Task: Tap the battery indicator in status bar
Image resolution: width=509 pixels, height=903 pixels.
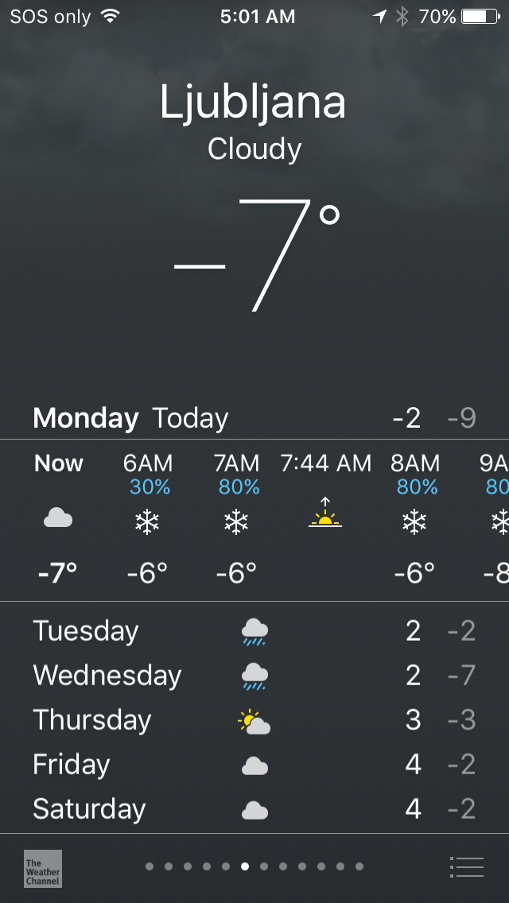Action: pos(479,17)
